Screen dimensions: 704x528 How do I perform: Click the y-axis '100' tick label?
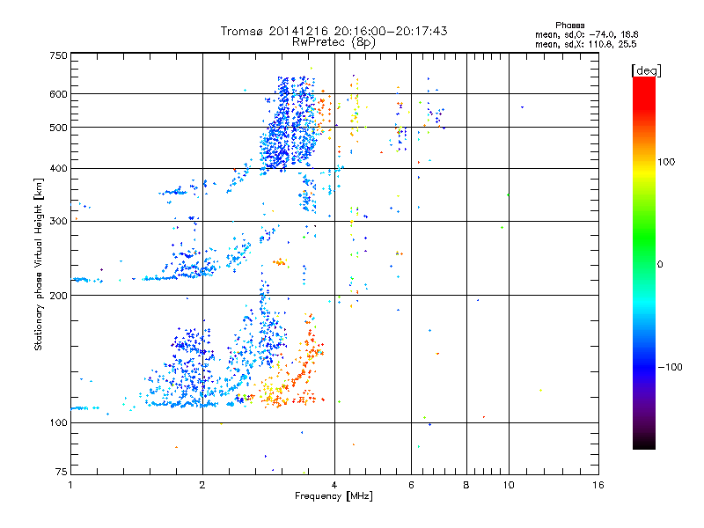coord(58,422)
